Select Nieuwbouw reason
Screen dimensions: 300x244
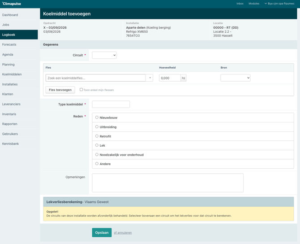[x=97, y=118]
